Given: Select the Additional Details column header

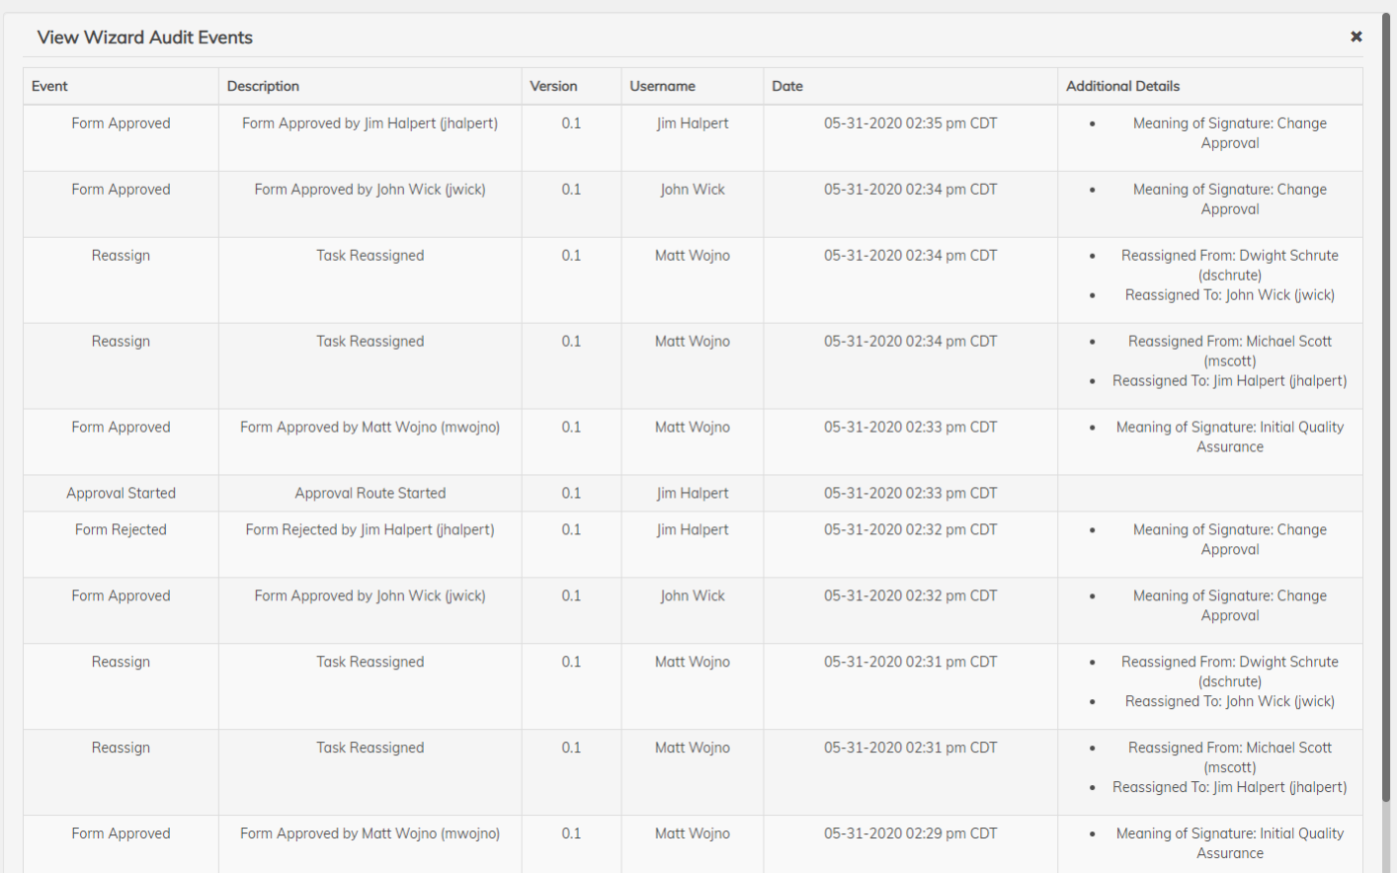Looking at the screenshot, I should click(1122, 86).
